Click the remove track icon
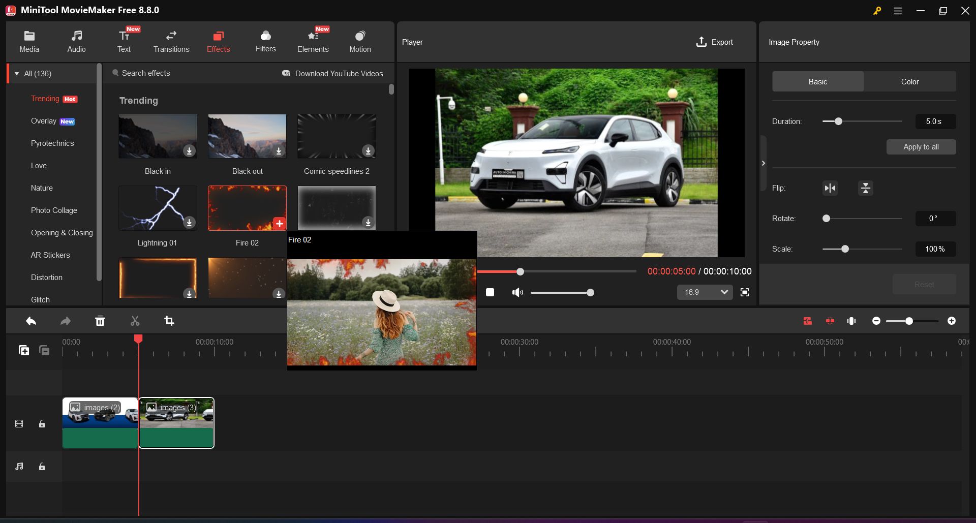976x523 pixels. [x=44, y=350]
